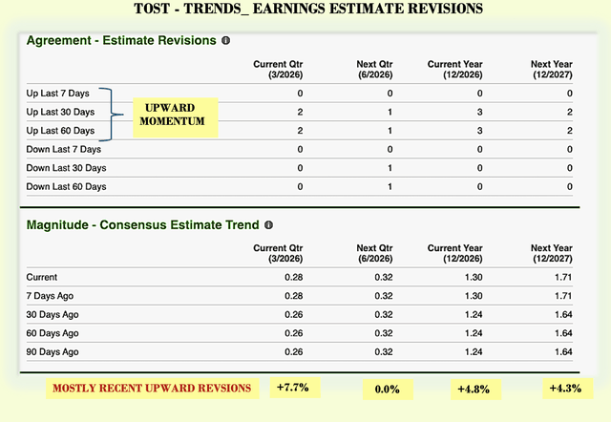Select the Up Last 30 Days row label
Screen dimensions: 611x422
click(60, 113)
